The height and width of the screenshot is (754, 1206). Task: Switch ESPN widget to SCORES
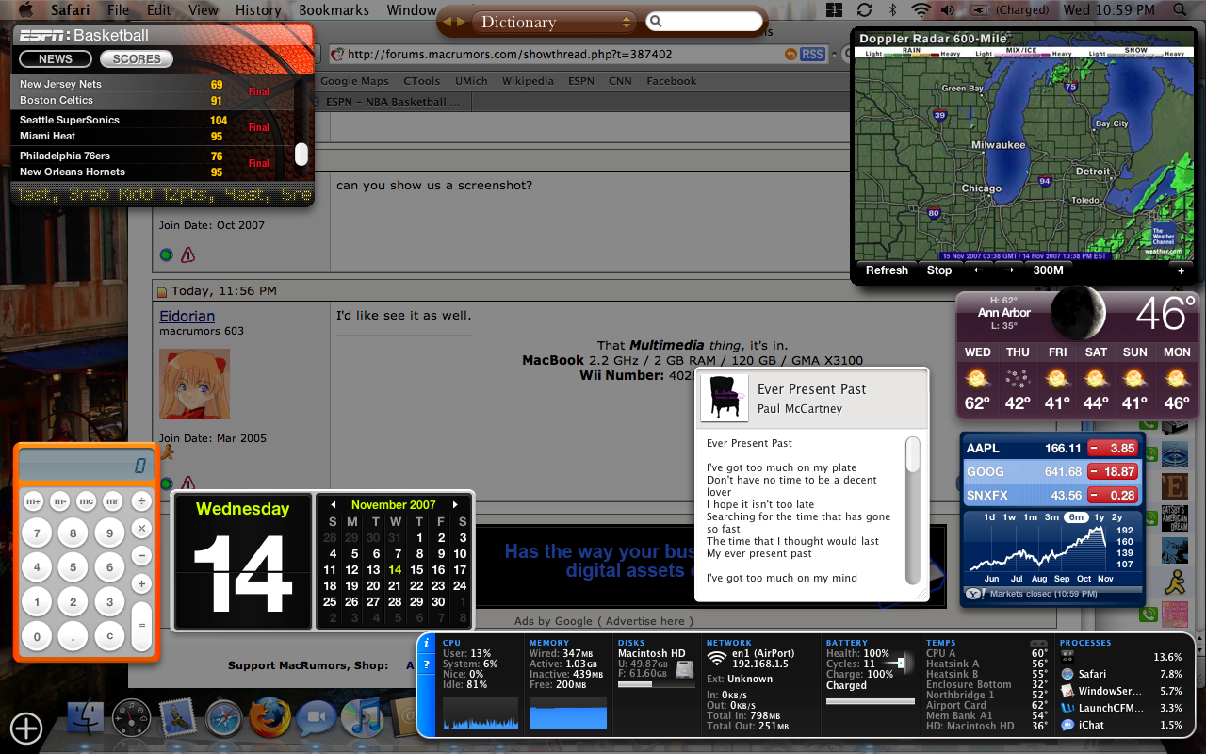(x=137, y=58)
